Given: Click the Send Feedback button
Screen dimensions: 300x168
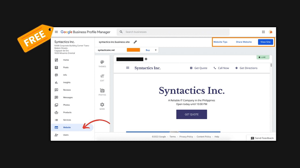Looking at the screenshot, I should coord(262,138).
